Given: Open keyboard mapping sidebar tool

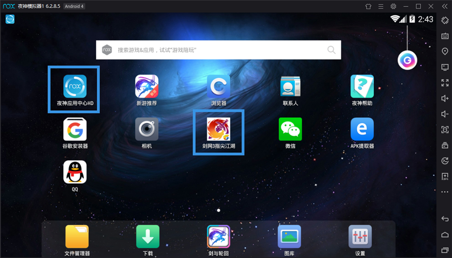Looking at the screenshot, I should click(x=445, y=36).
